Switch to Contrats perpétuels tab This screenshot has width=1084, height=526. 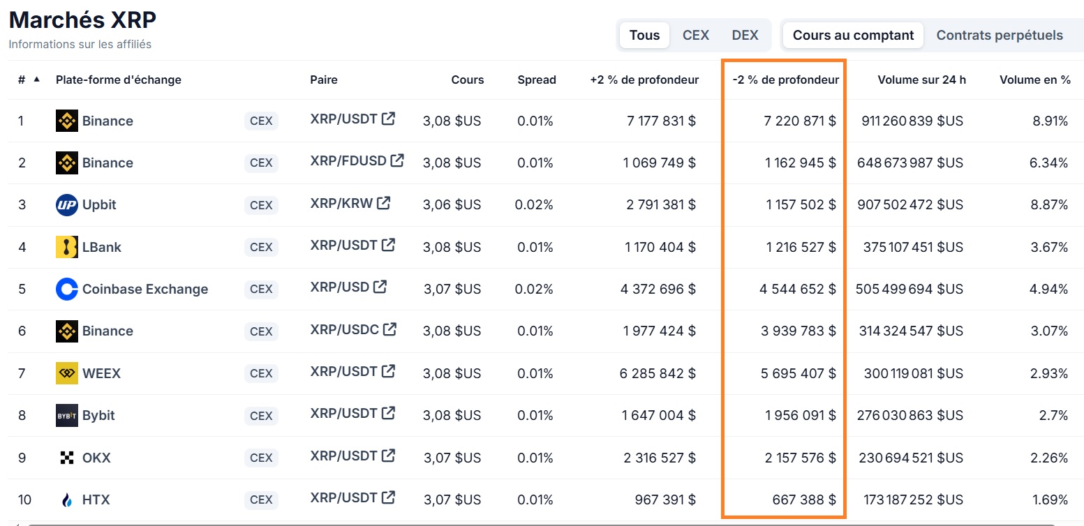coord(1000,34)
